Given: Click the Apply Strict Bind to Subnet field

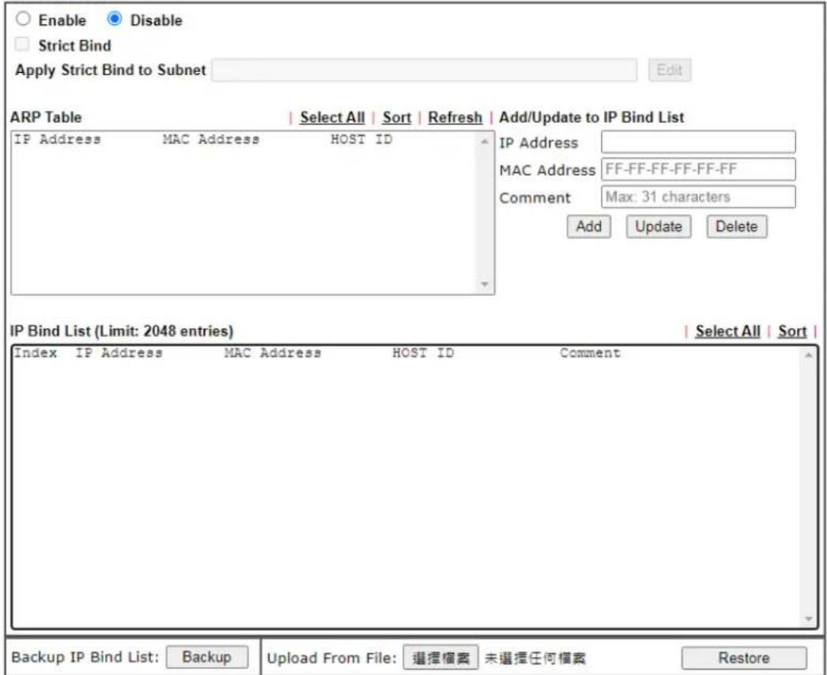Looking at the screenshot, I should click(424, 70).
